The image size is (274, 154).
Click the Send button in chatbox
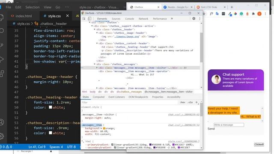[x=211, y=129]
